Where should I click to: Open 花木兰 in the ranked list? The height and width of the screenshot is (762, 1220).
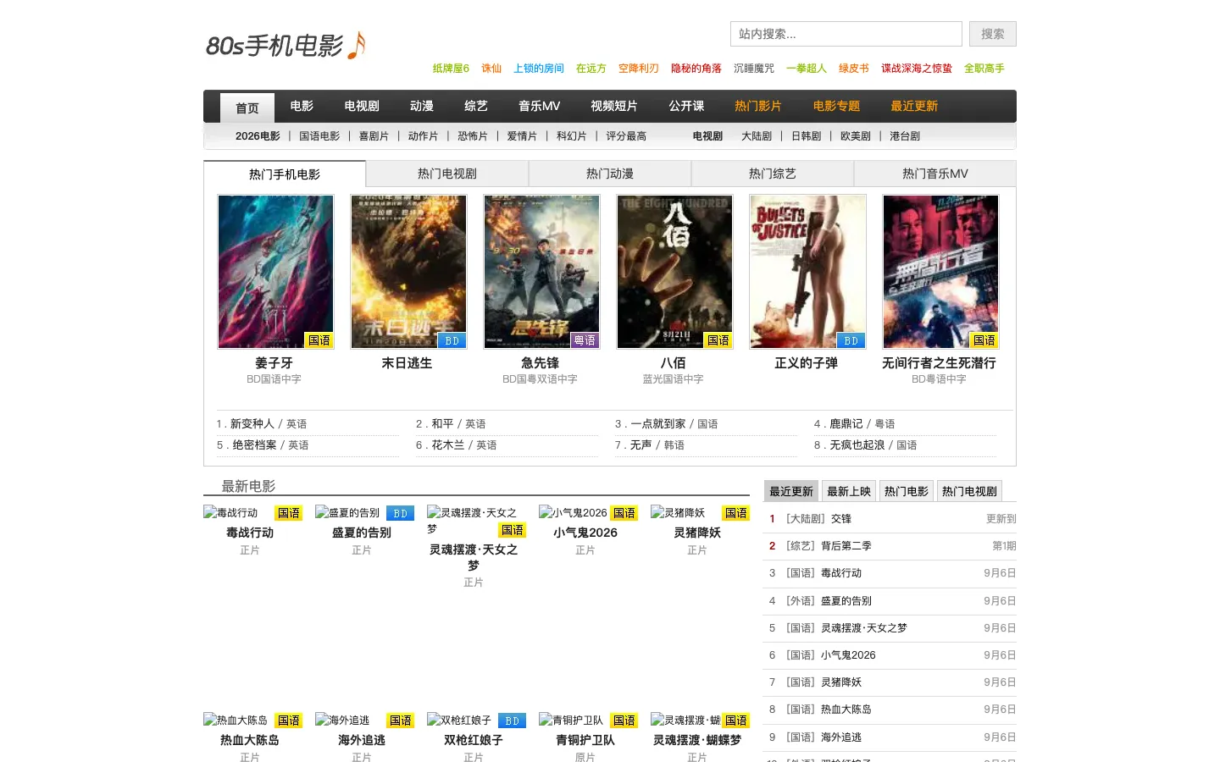pyautogui.click(x=448, y=444)
